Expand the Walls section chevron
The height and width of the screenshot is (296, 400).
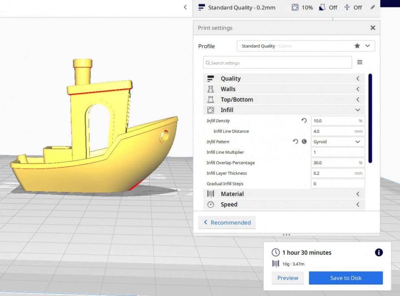pos(358,89)
